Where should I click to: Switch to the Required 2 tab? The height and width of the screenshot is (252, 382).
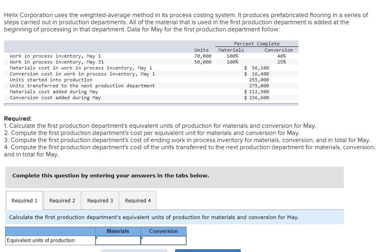[62, 200]
